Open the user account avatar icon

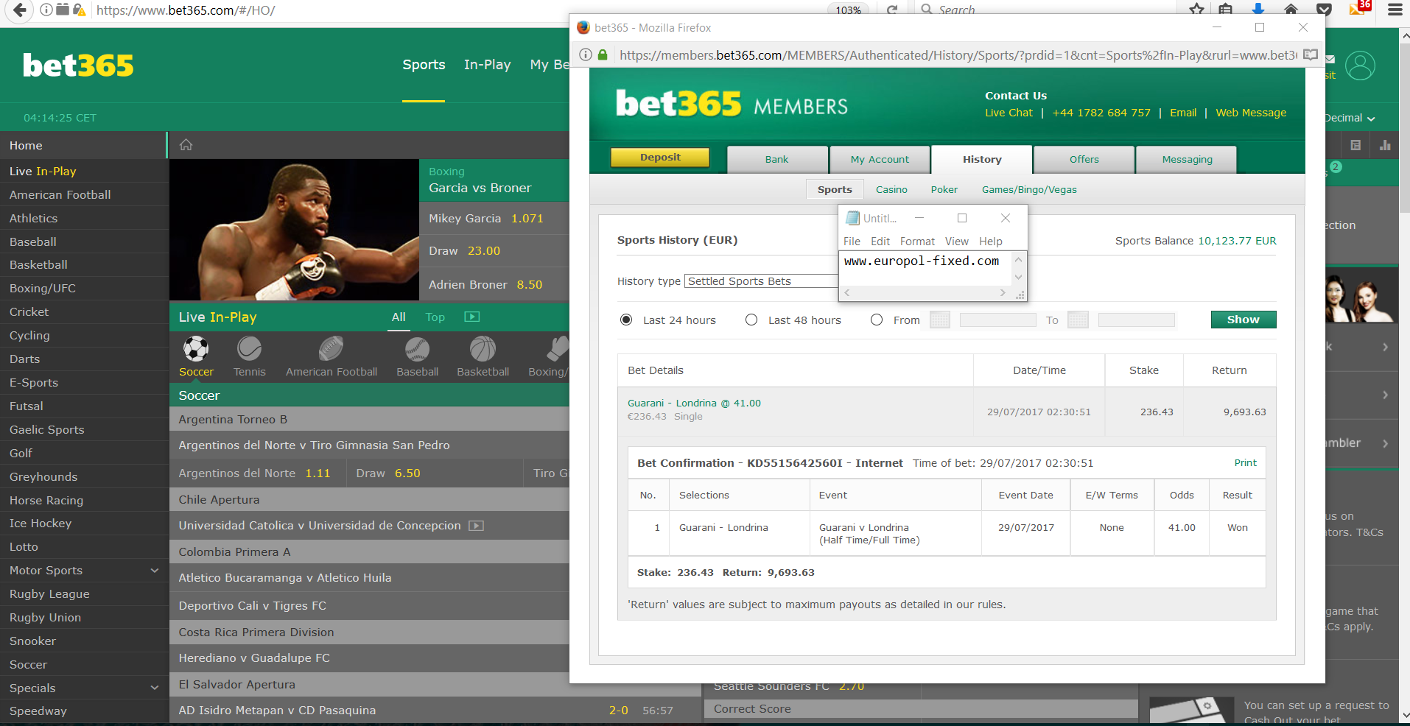coord(1360,66)
